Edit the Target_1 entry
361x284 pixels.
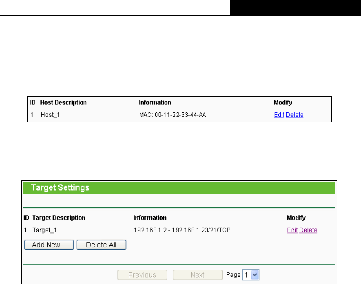tap(292, 230)
